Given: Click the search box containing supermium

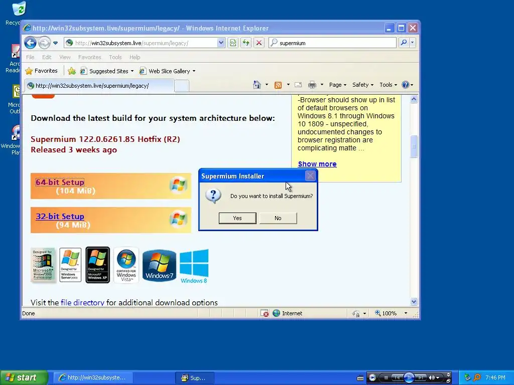Looking at the screenshot, I should point(332,43).
